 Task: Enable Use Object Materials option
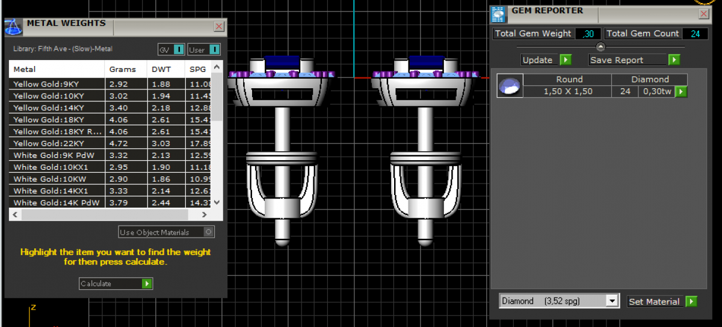click(208, 232)
